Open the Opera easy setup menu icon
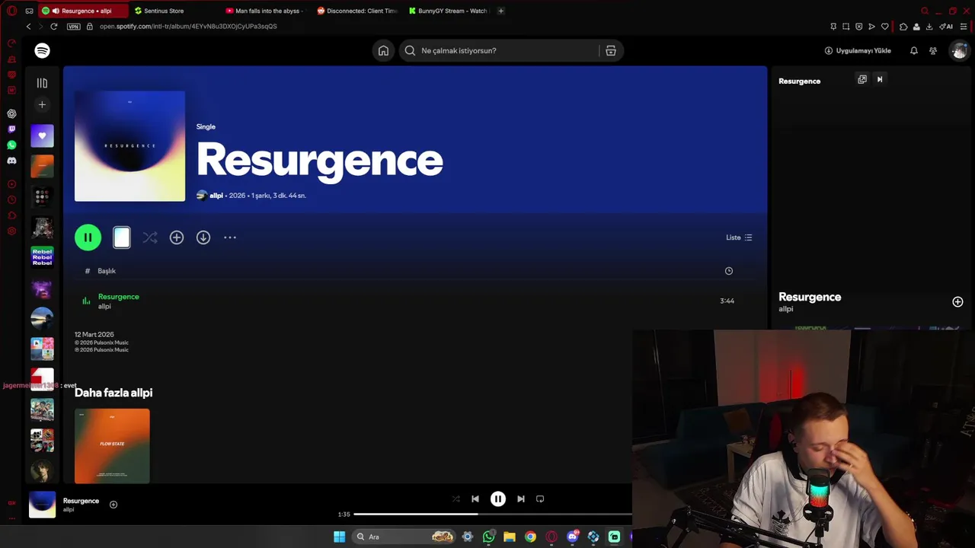The width and height of the screenshot is (975, 548). coord(964,27)
